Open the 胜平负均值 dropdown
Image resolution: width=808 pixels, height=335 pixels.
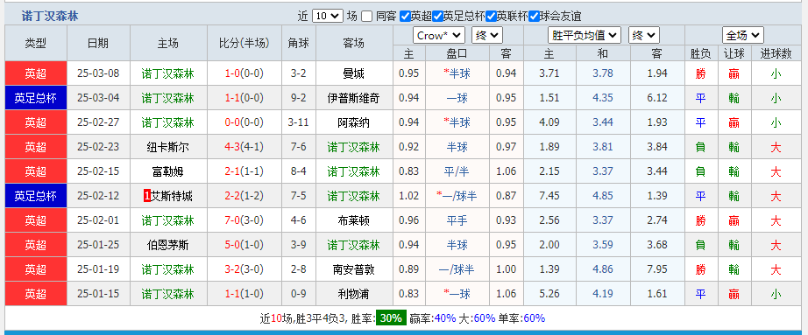(x=585, y=36)
